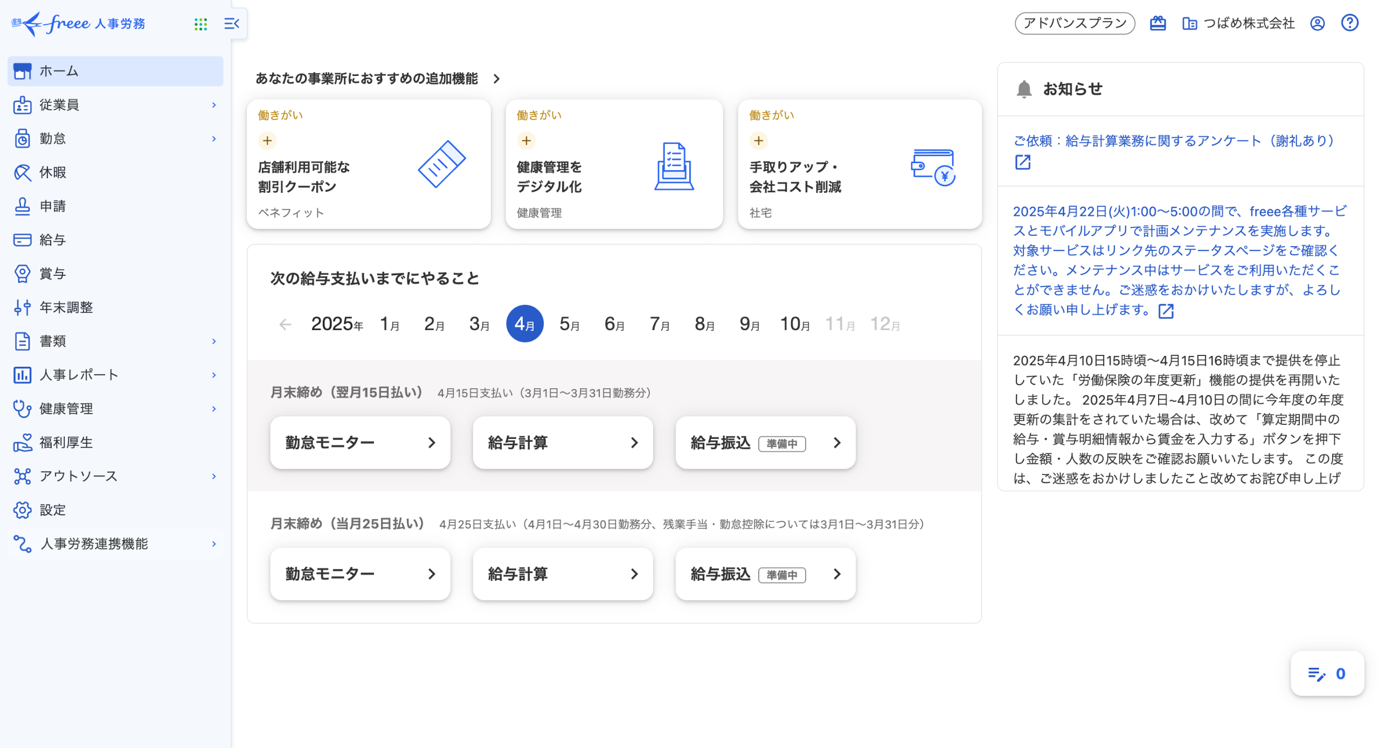
Task: Select the 5月 month tab
Action: pyautogui.click(x=569, y=324)
